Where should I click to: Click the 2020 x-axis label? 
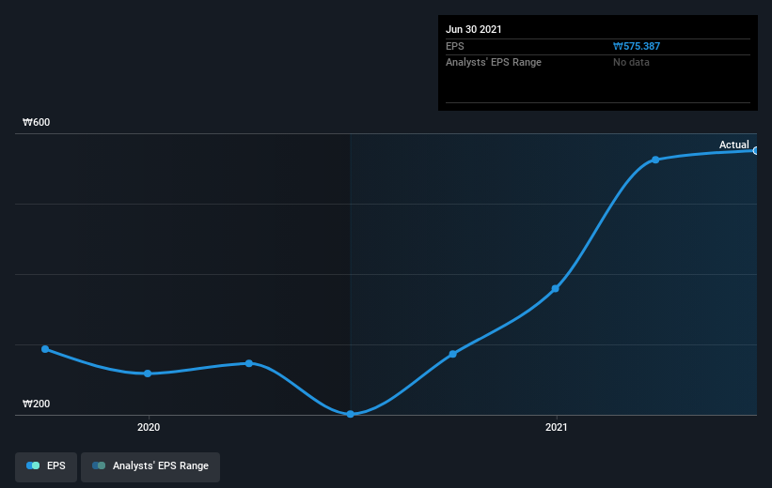point(149,428)
